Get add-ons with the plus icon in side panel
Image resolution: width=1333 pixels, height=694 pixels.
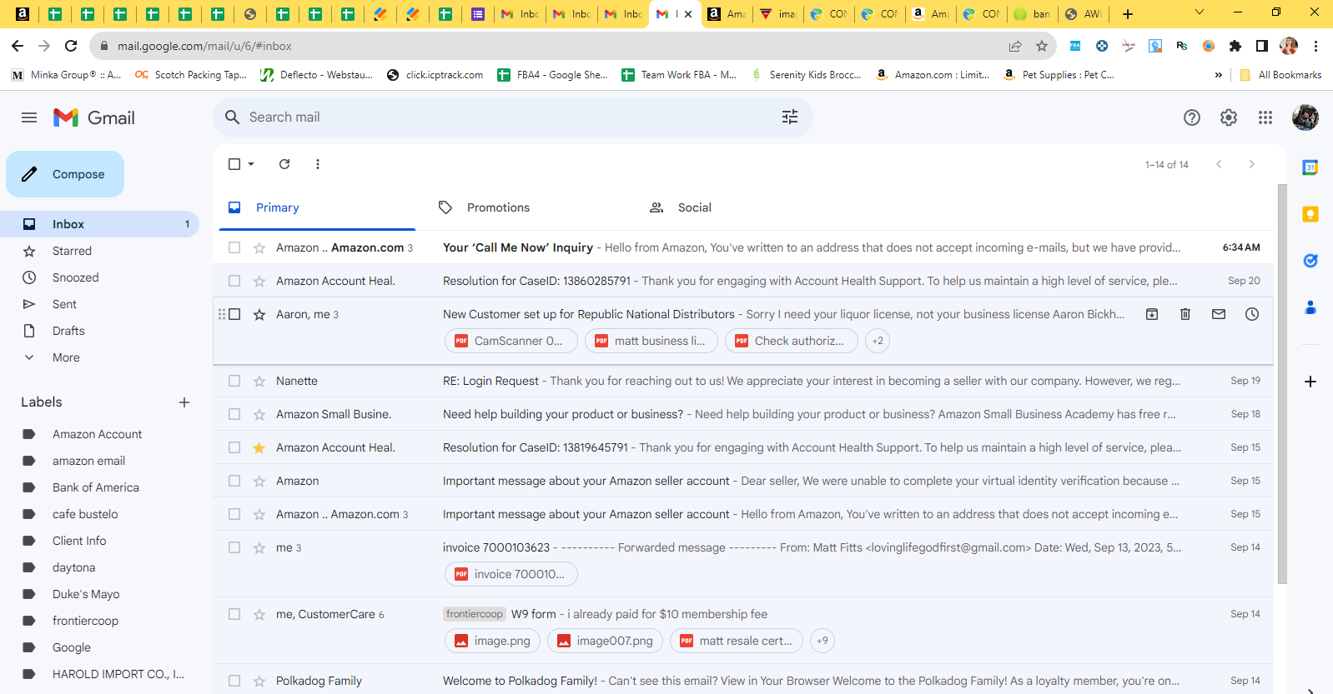click(x=1310, y=382)
